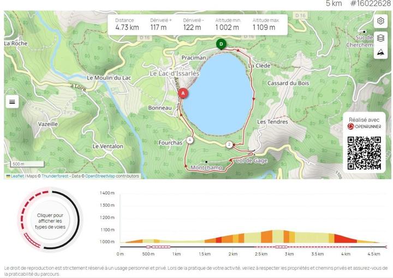Select waypoint marker 2 on the route
The image size is (393, 278).
pos(229,144)
